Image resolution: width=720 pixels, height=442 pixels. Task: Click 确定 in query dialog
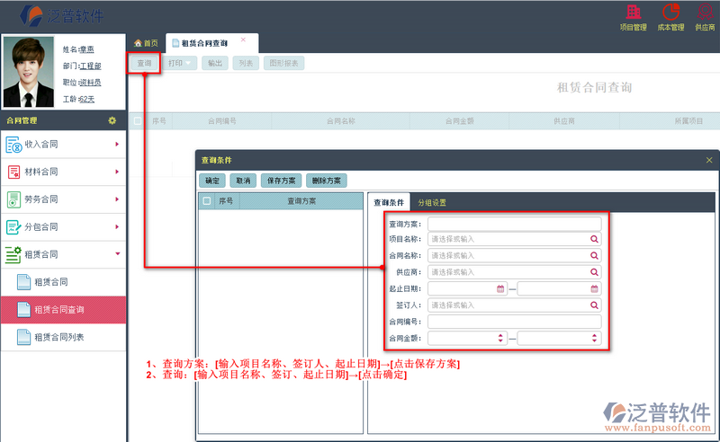[x=212, y=181]
